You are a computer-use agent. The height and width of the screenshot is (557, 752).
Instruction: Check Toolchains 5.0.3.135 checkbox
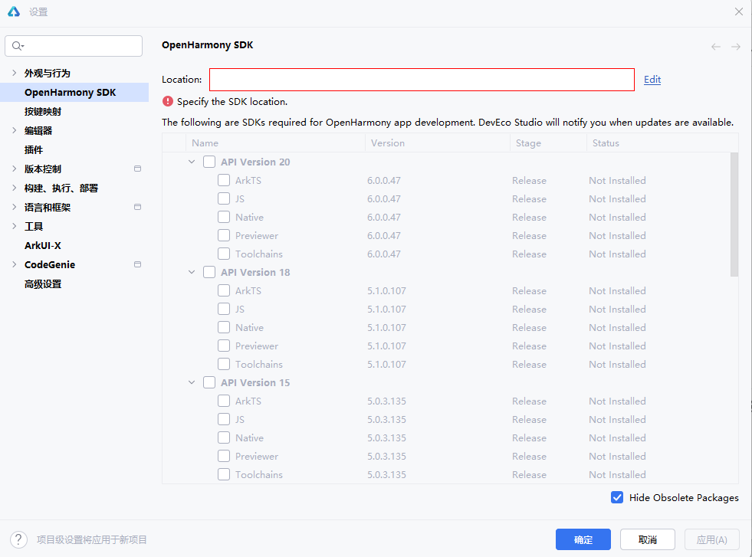[x=224, y=474]
